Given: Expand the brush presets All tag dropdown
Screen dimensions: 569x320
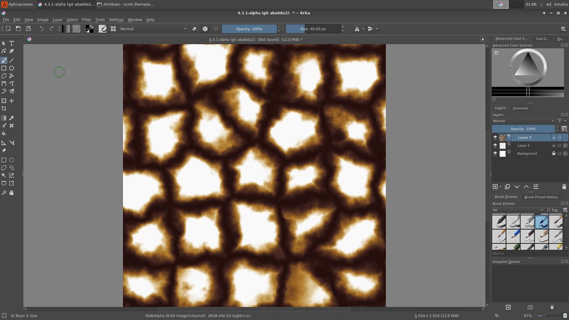Looking at the screenshot, I should [518, 210].
